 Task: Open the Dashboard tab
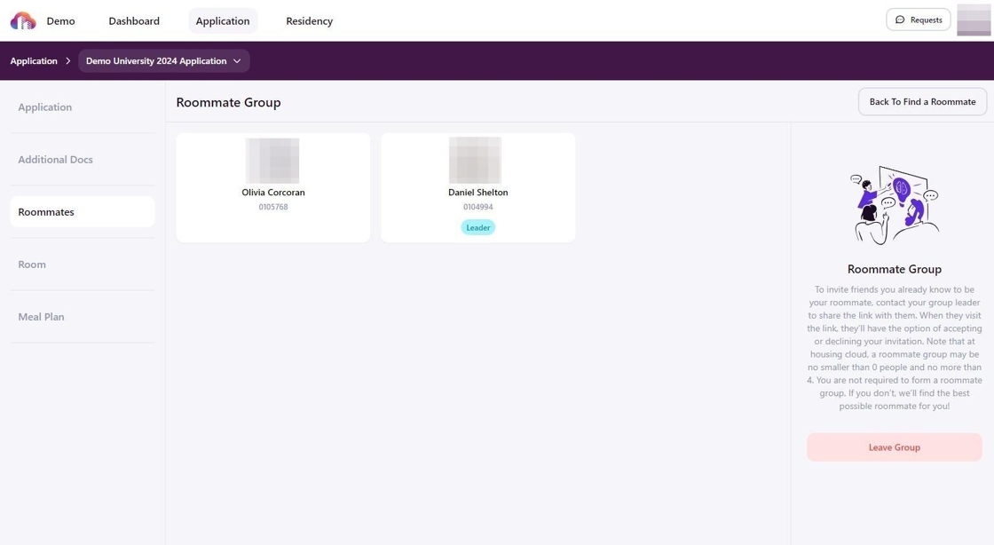(x=134, y=20)
